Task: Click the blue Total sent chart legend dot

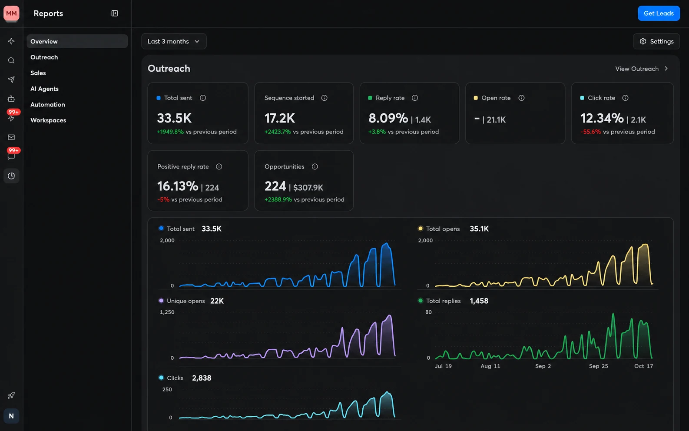Action: tap(161, 228)
